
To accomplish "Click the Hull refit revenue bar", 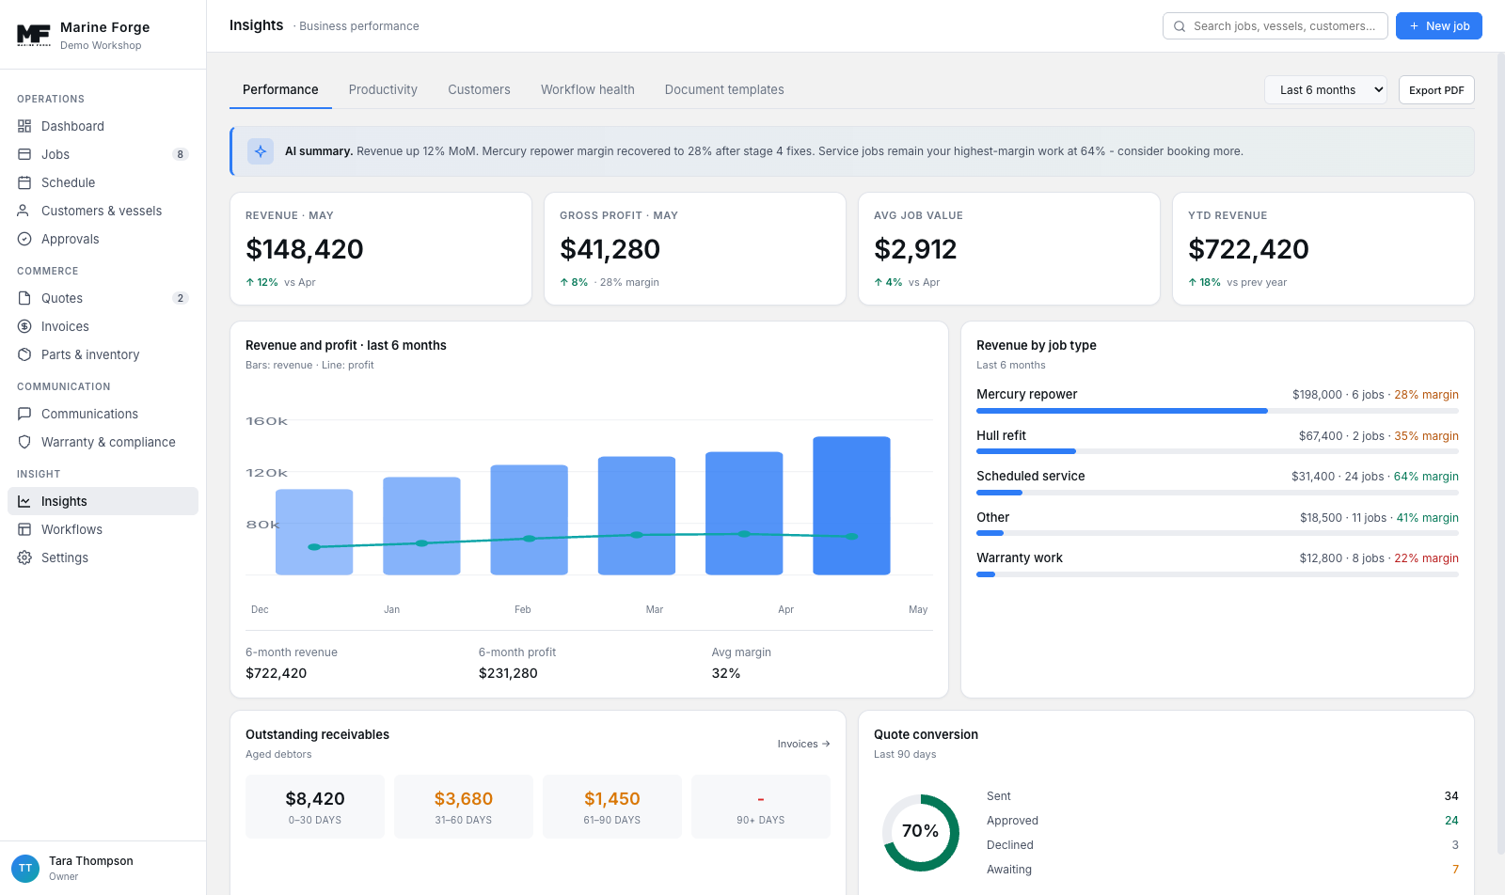I will (1026, 451).
